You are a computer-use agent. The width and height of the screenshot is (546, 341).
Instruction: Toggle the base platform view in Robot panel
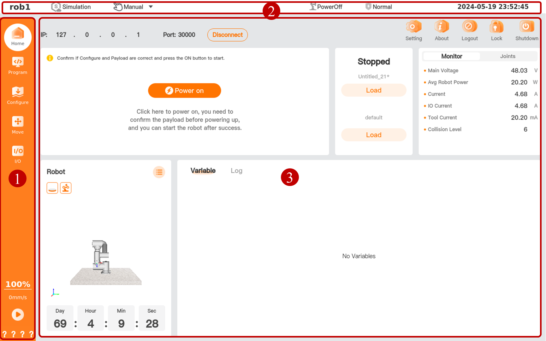click(x=52, y=188)
